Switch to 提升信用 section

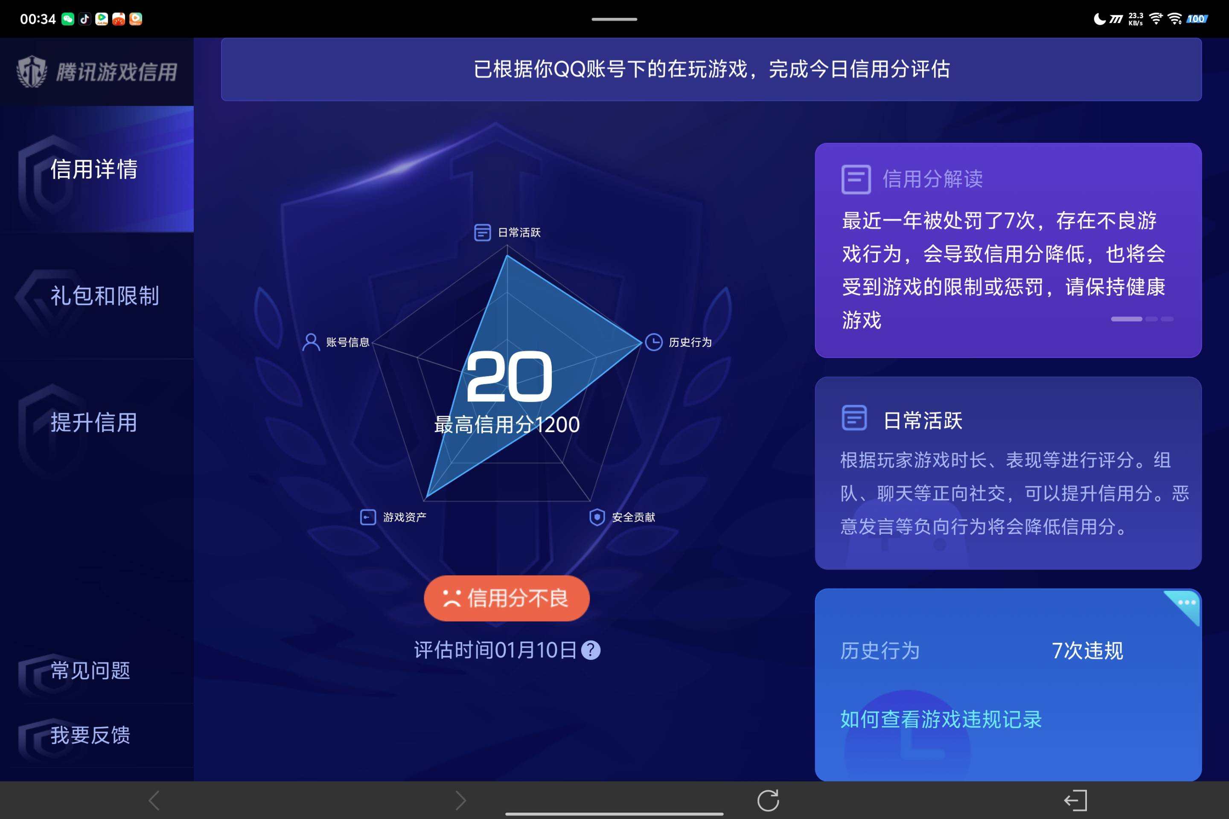coord(93,424)
